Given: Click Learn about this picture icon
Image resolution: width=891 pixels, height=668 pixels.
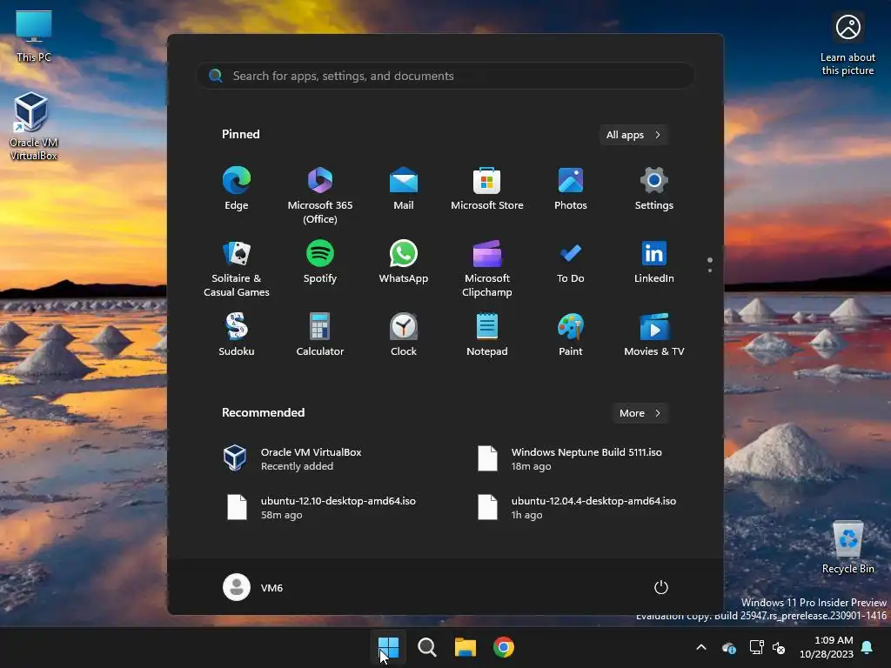Looking at the screenshot, I should pyautogui.click(x=847, y=44).
